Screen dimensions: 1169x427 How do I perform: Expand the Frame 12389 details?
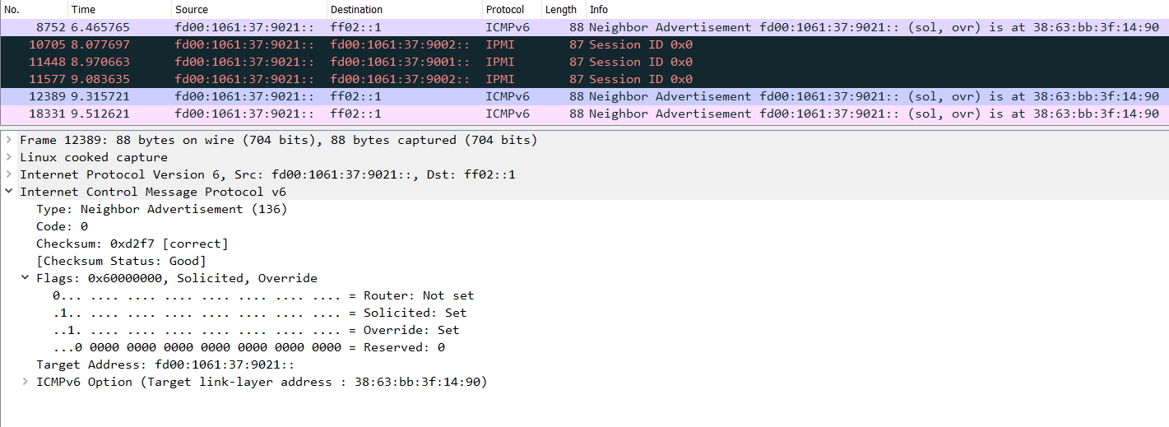click(8, 140)
